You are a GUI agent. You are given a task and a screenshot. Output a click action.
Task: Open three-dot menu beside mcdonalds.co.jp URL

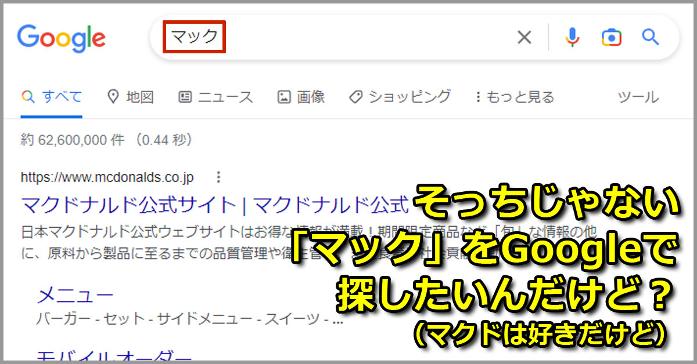218,177
